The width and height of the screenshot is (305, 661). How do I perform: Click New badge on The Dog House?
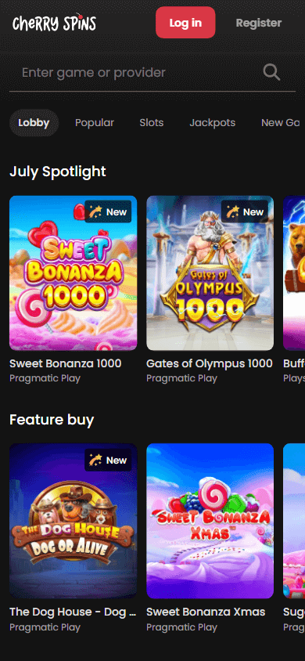[108, 460]
